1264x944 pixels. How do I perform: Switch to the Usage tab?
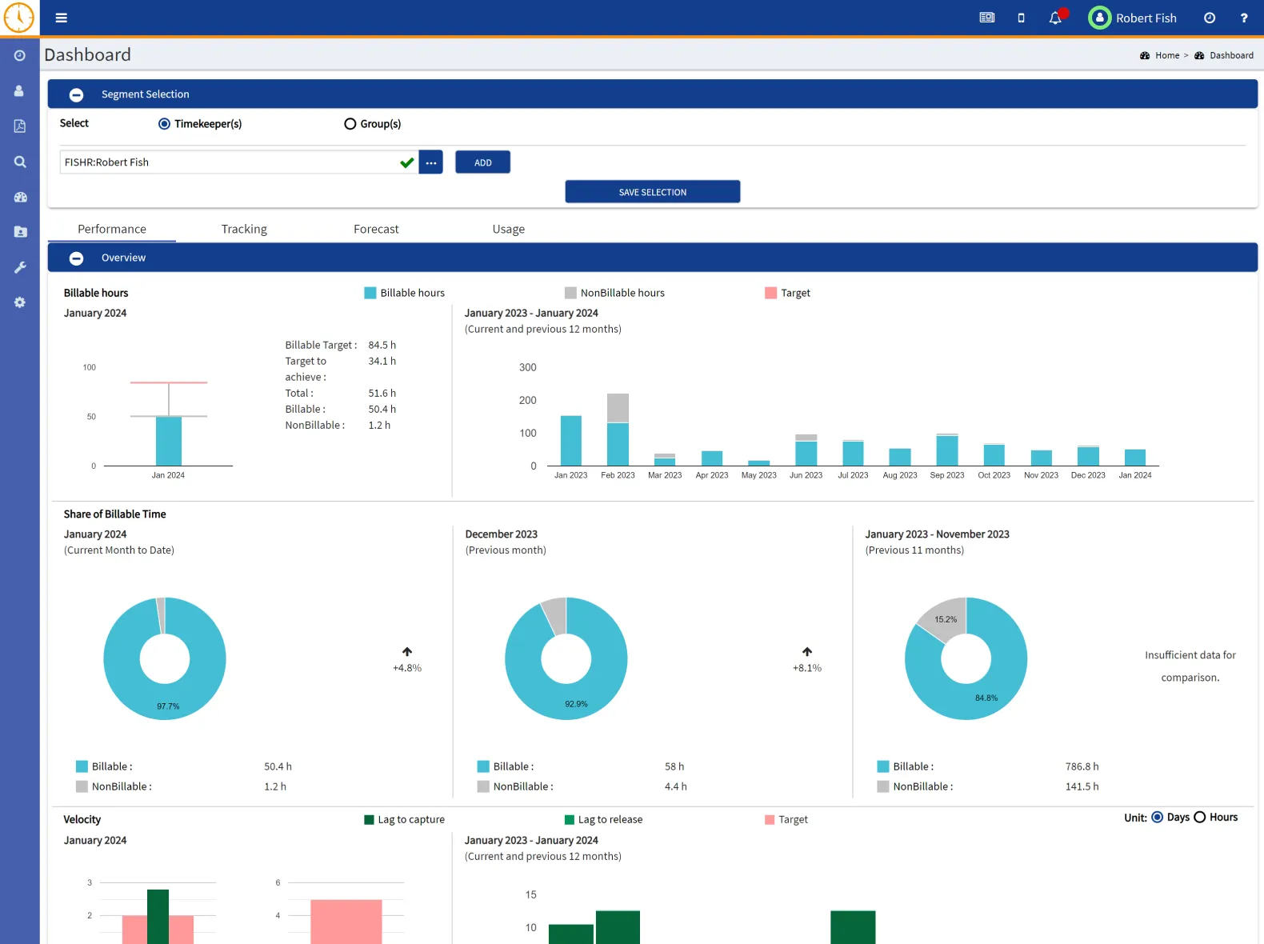tap(509, 229)
